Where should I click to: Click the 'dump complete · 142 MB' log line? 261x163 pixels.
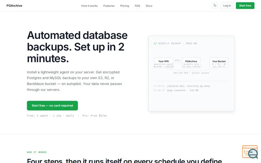coord(183,90)
